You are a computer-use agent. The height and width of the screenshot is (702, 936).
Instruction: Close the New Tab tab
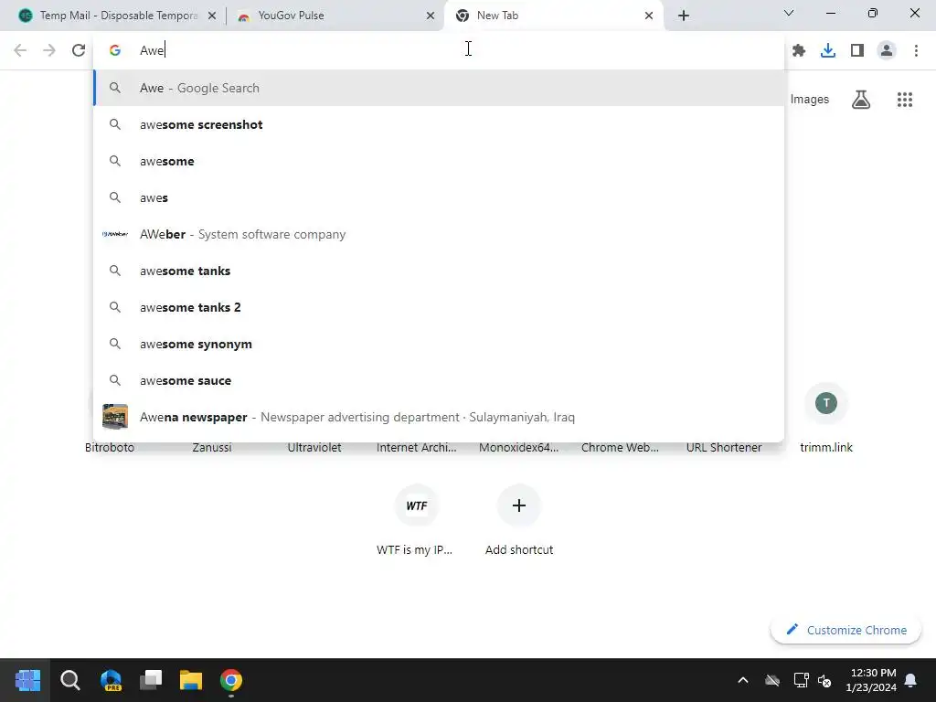649,16
